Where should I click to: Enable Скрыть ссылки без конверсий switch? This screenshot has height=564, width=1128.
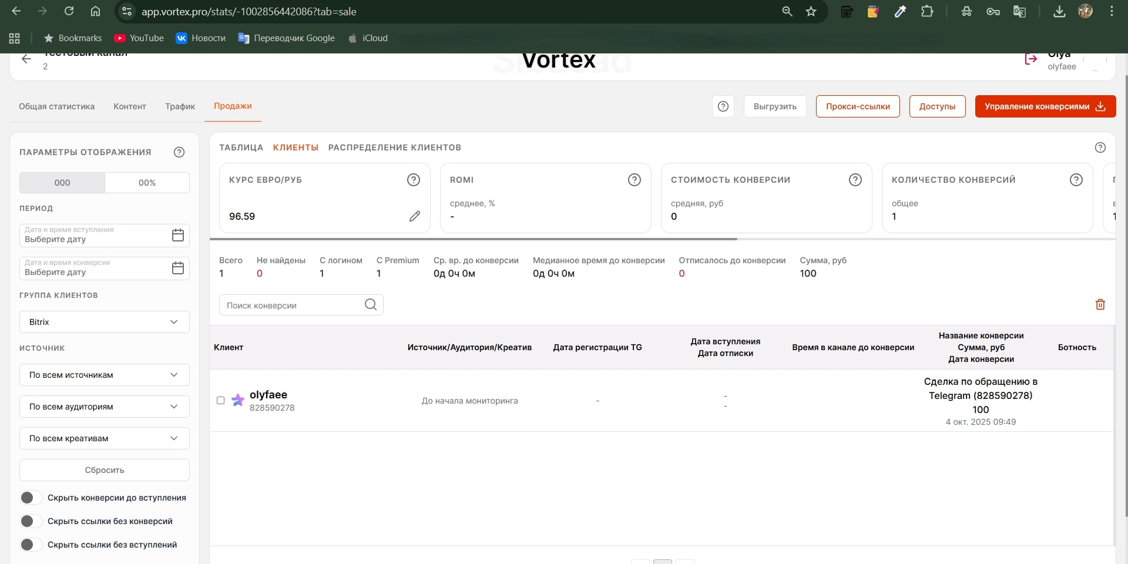[31, 521]
